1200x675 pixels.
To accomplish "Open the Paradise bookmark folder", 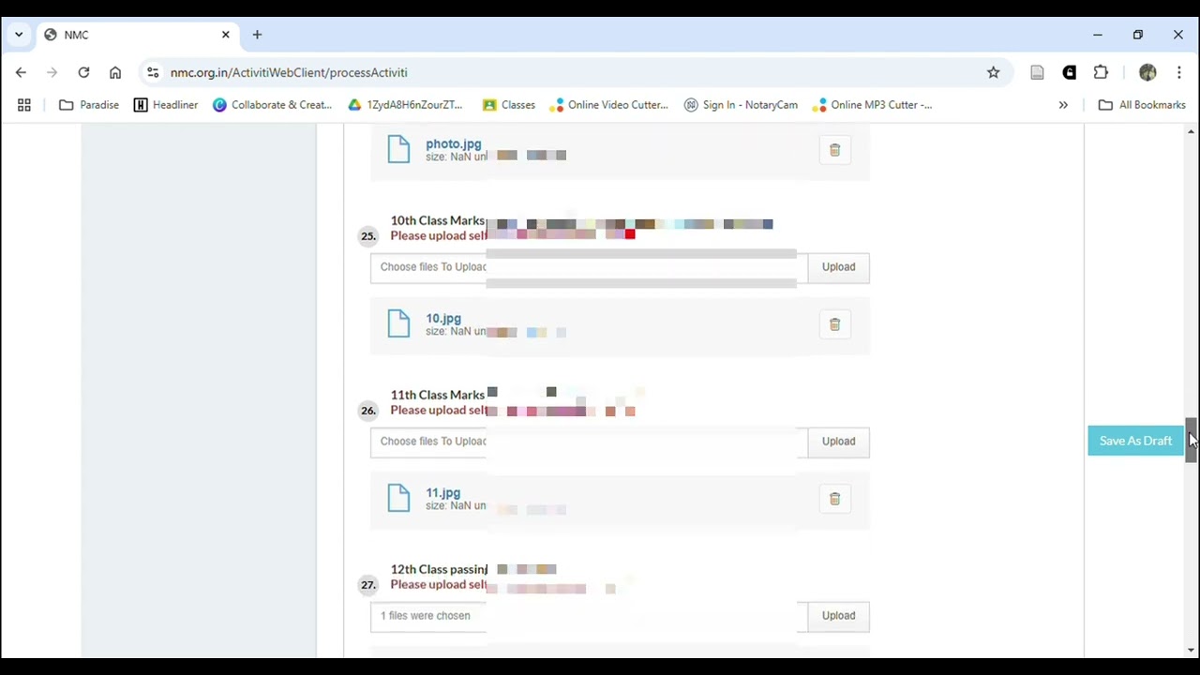I will coord(89,105).
